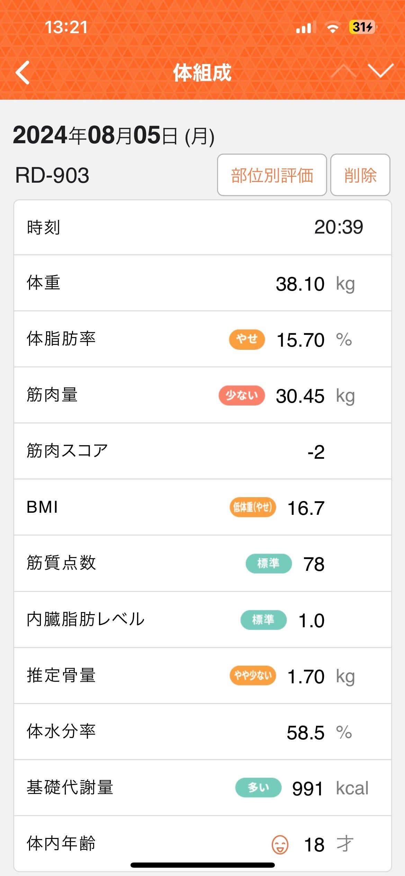
Task: Tap the orange やせ body fat badge
Action: tap(247, 339)
